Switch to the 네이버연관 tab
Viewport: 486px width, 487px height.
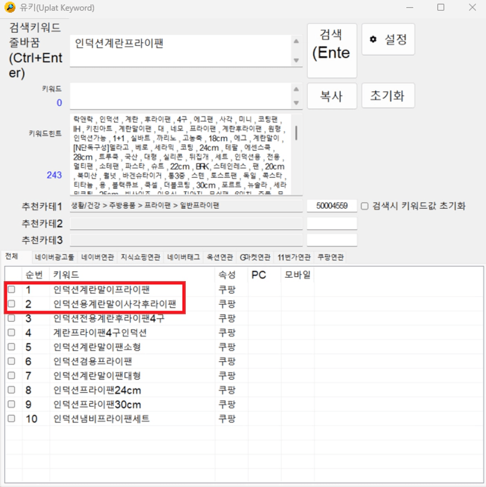(x=98, y=257)
